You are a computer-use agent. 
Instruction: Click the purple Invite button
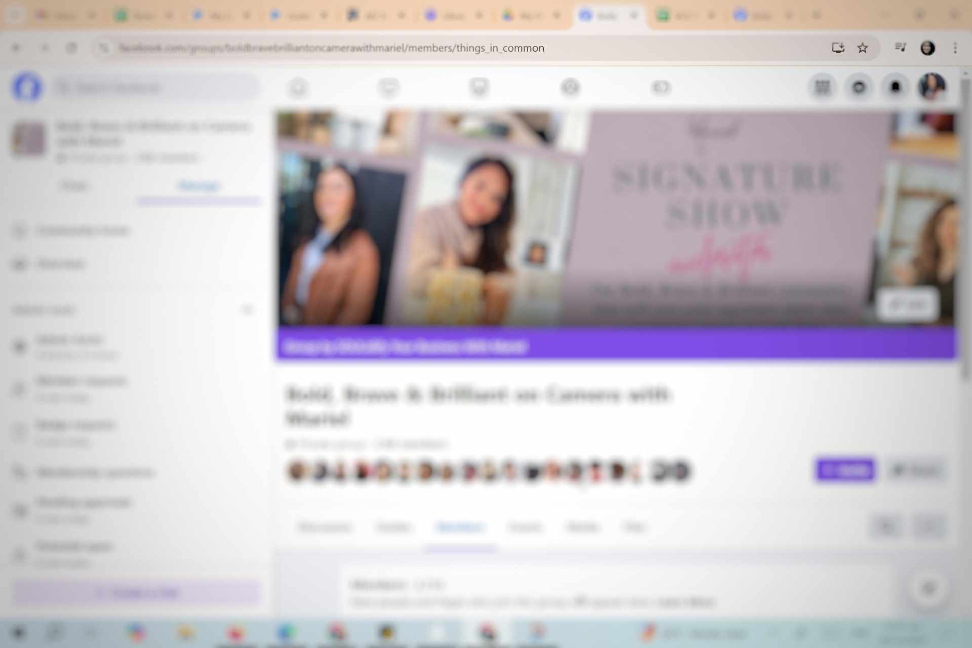[x=845, y=470]
